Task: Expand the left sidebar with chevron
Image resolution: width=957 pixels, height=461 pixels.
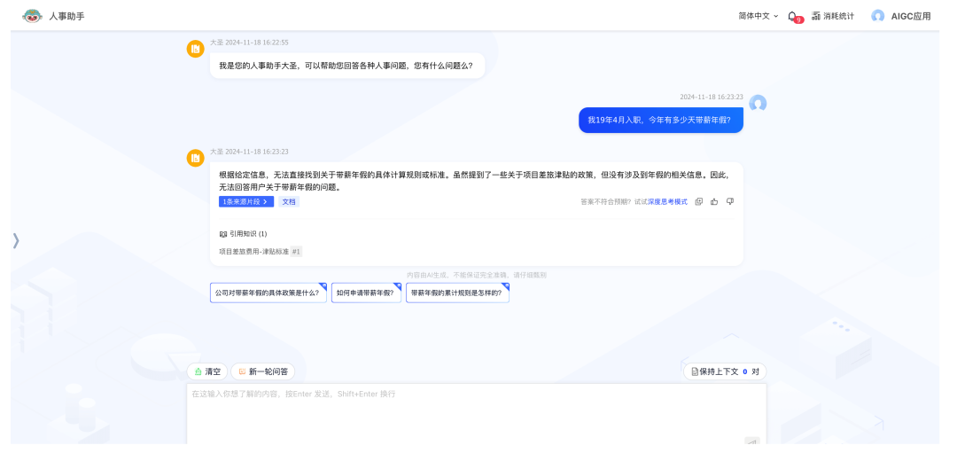Action: 15,240
